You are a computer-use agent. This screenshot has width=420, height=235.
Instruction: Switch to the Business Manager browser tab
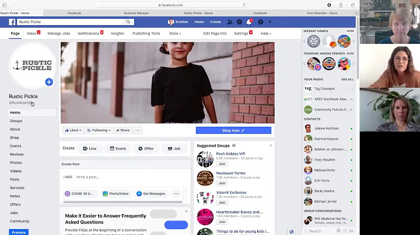[x=136, y=13]
